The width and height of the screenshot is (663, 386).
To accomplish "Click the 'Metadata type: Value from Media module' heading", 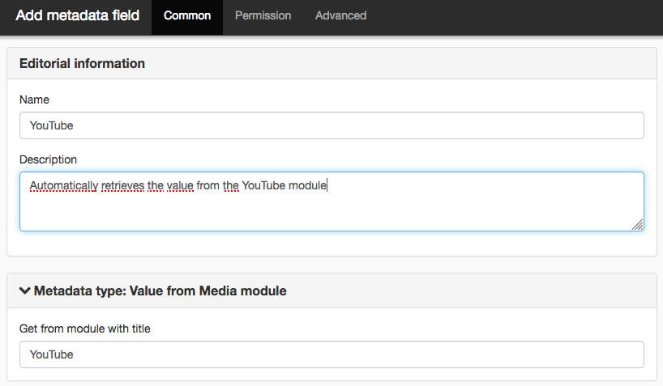I will click(x=160, y=291).
